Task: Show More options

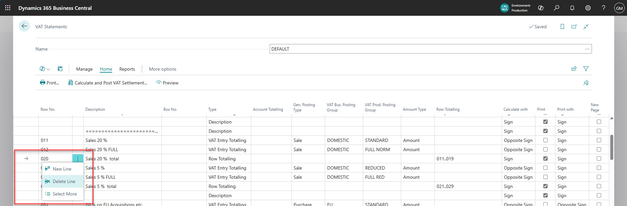Action: (x=163, y=69)
